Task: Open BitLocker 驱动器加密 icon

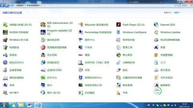Action: point(81,25)
